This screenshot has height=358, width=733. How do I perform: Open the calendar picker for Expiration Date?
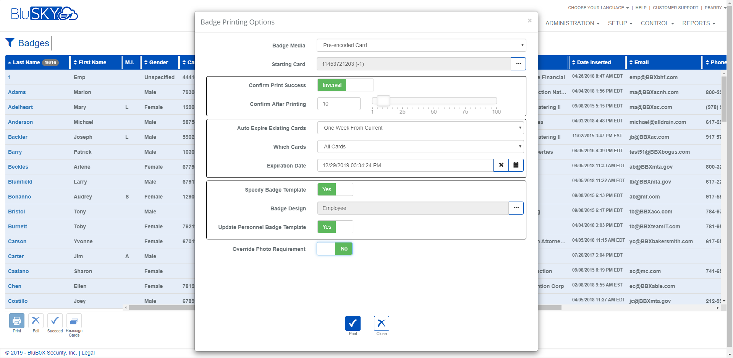[x=516, y=165]
